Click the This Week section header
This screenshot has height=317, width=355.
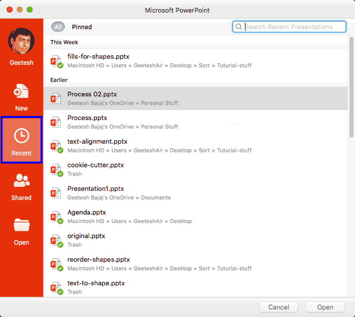[x=64, y=42]
